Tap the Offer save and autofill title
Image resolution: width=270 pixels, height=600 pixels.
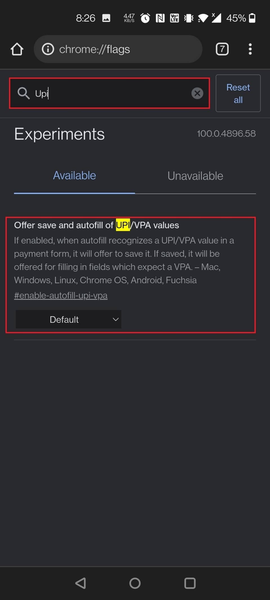point(96,225)
